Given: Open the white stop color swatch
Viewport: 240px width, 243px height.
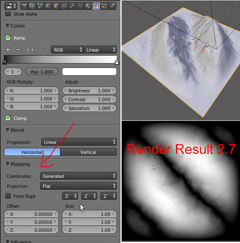Looking at the screenshot, I should point(89,72).
